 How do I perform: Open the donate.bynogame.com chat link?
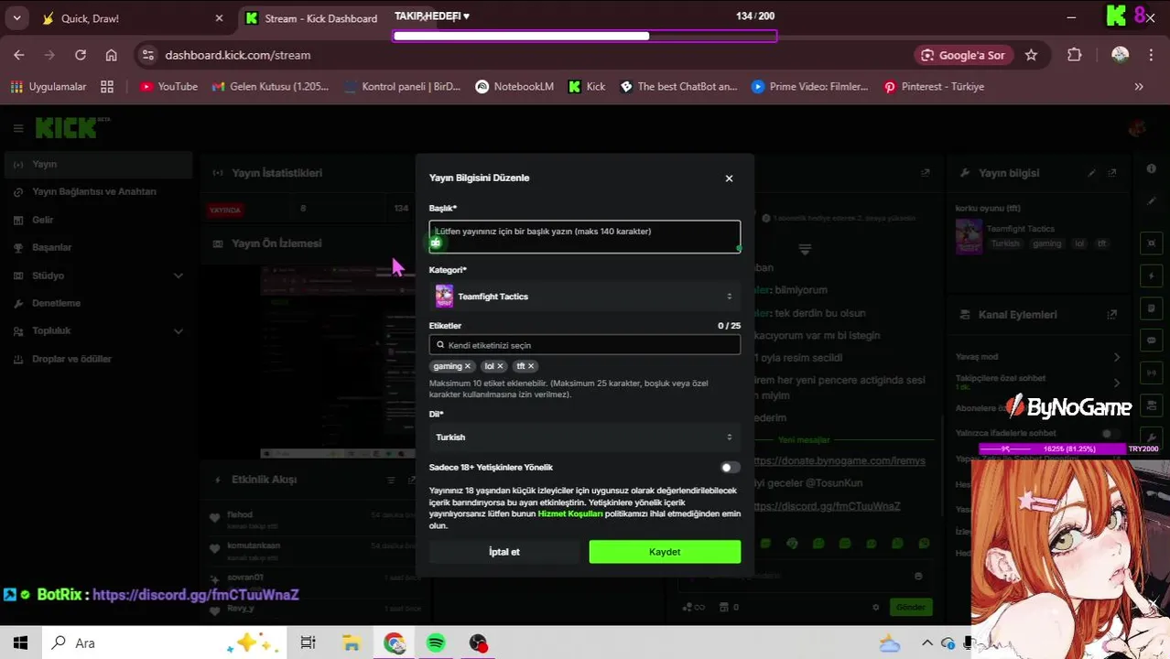point(839,461)
